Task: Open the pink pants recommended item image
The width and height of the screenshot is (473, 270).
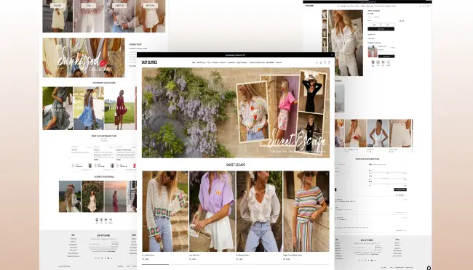Action: (x=373, y=52)
